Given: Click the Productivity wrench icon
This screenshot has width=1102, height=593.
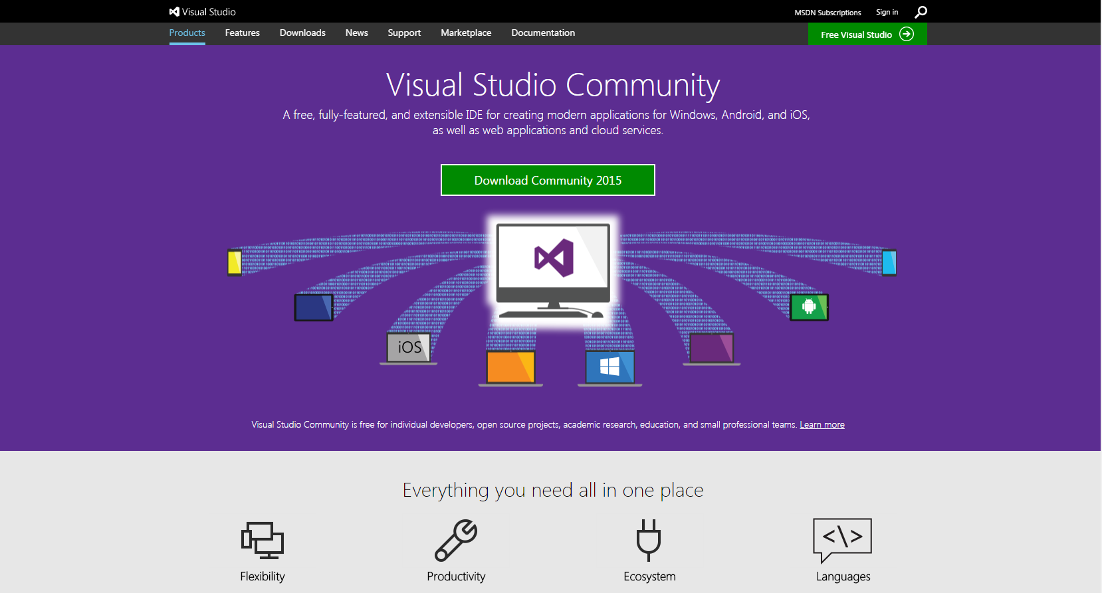Looking at the screenshot, I should 456,541.
